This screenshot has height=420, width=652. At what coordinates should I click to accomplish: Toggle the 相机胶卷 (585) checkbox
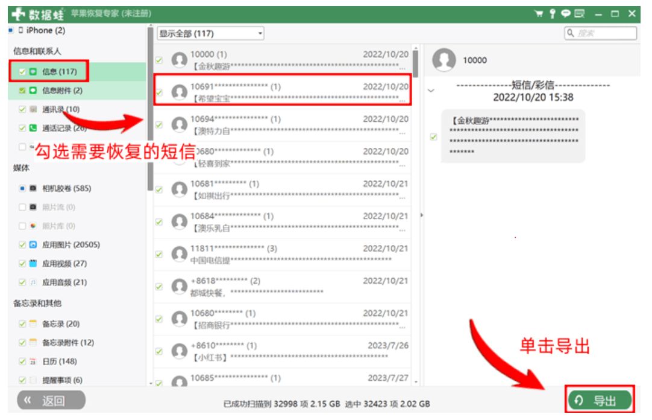[x=22, y=188]
